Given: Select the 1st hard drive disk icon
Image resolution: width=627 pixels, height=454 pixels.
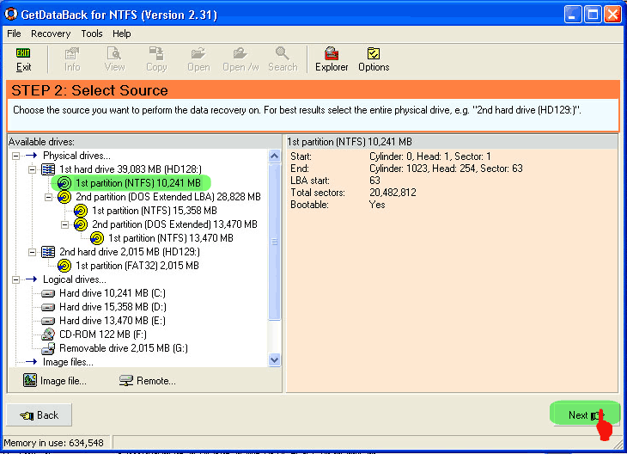Looking at the screenshot, I should click(x=48, y=169).
